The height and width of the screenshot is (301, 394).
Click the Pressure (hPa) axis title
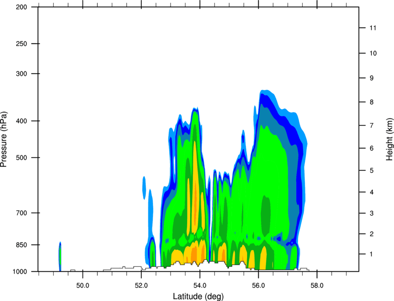click(4, 139)
